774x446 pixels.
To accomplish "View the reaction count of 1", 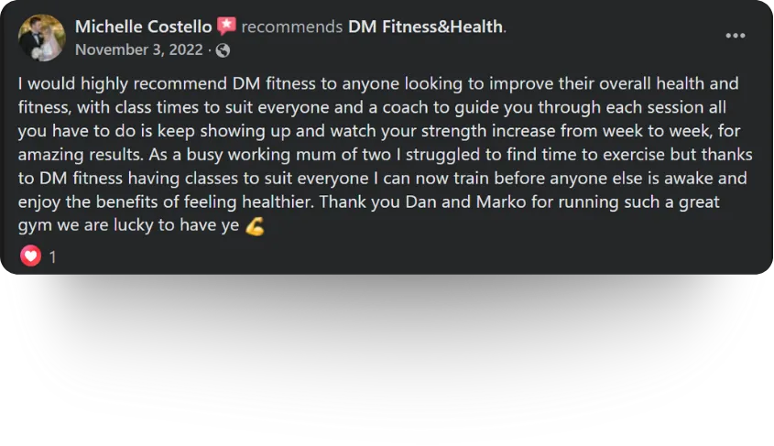I will (x=53, y=257).
